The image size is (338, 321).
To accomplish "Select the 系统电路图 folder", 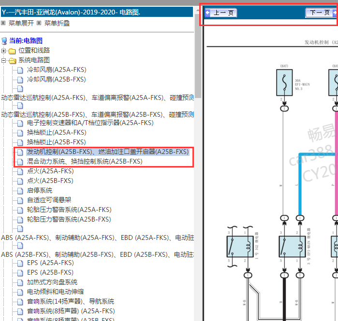I will [x=34, y=60].
